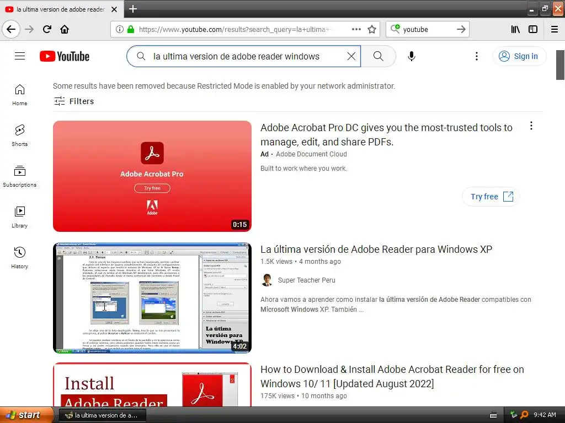Open Adobe Acrobat Pro DC ad title
Screen dimensions: 565x423
pyautogui.click(x=386, y=134)
